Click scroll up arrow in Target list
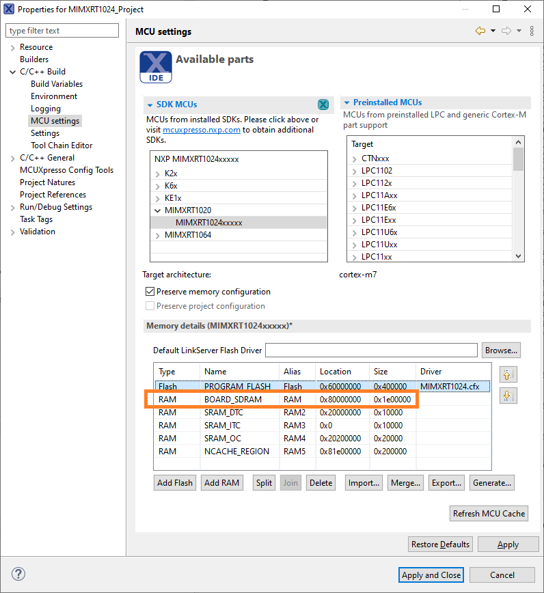Screen dimensions: 544x593 [518, 142]
